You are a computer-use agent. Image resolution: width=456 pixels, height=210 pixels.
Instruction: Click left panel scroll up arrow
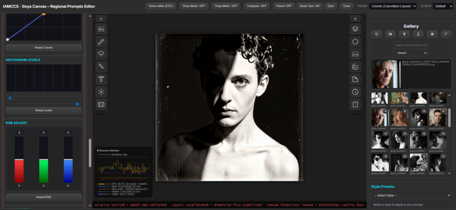[x=90, y=16]
